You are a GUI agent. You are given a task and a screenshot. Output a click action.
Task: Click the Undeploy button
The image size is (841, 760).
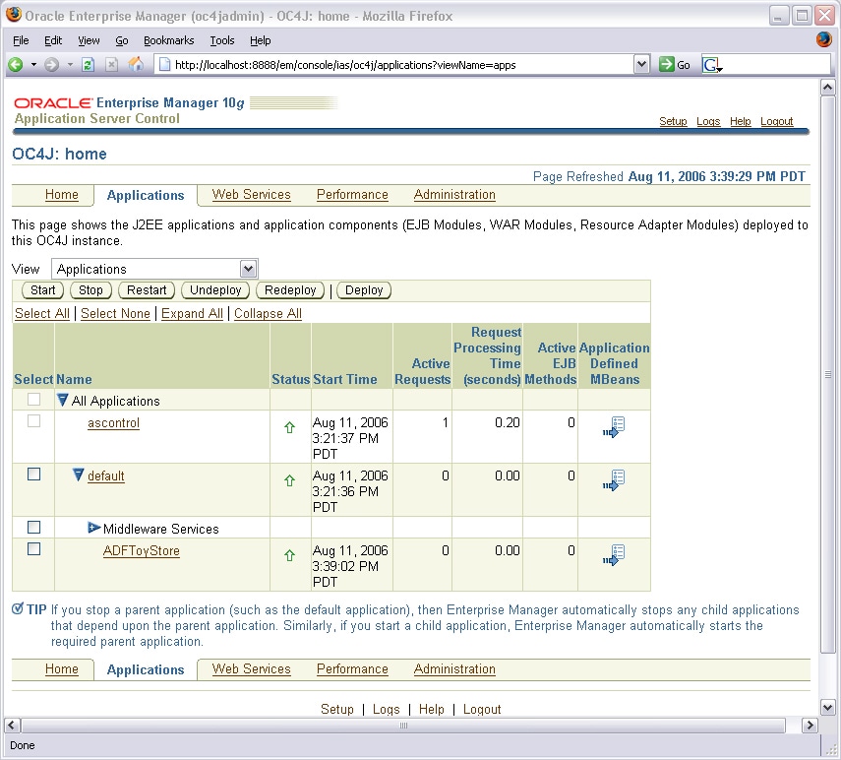click(x=215, y=290)
